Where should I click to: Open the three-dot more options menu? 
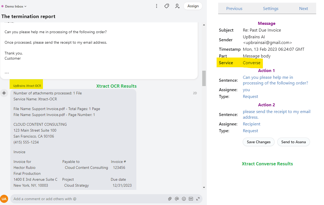(157, 6)
